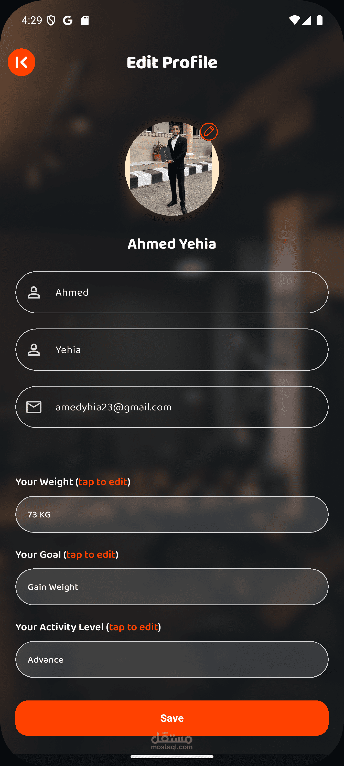Tap the SD card icon in status bar
Screen dimensions: 344x766
[85, 20]
